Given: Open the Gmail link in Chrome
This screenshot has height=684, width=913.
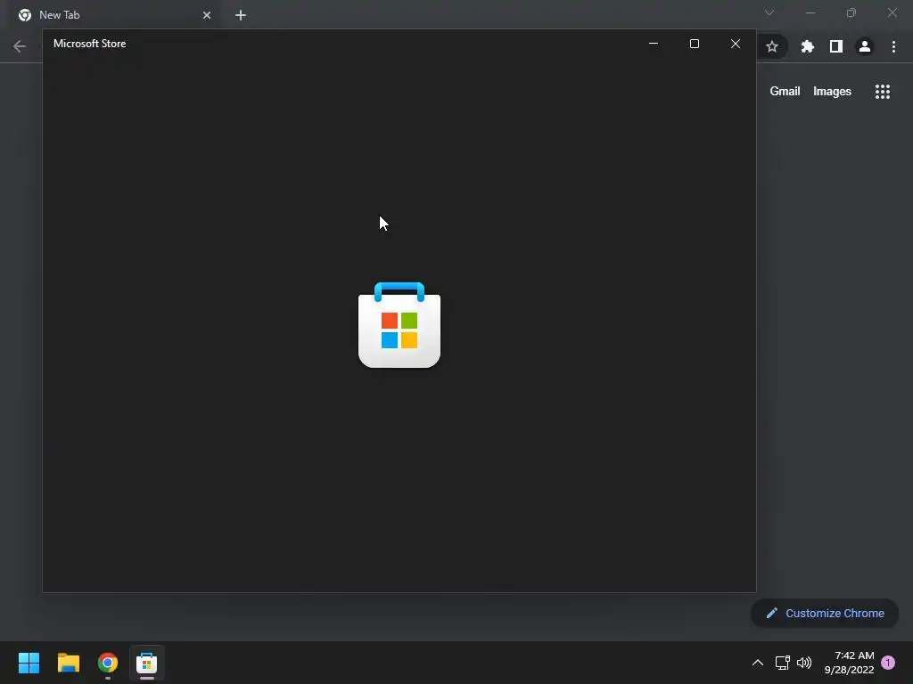Looking at the screenshot, I should [x=785, y=92].
